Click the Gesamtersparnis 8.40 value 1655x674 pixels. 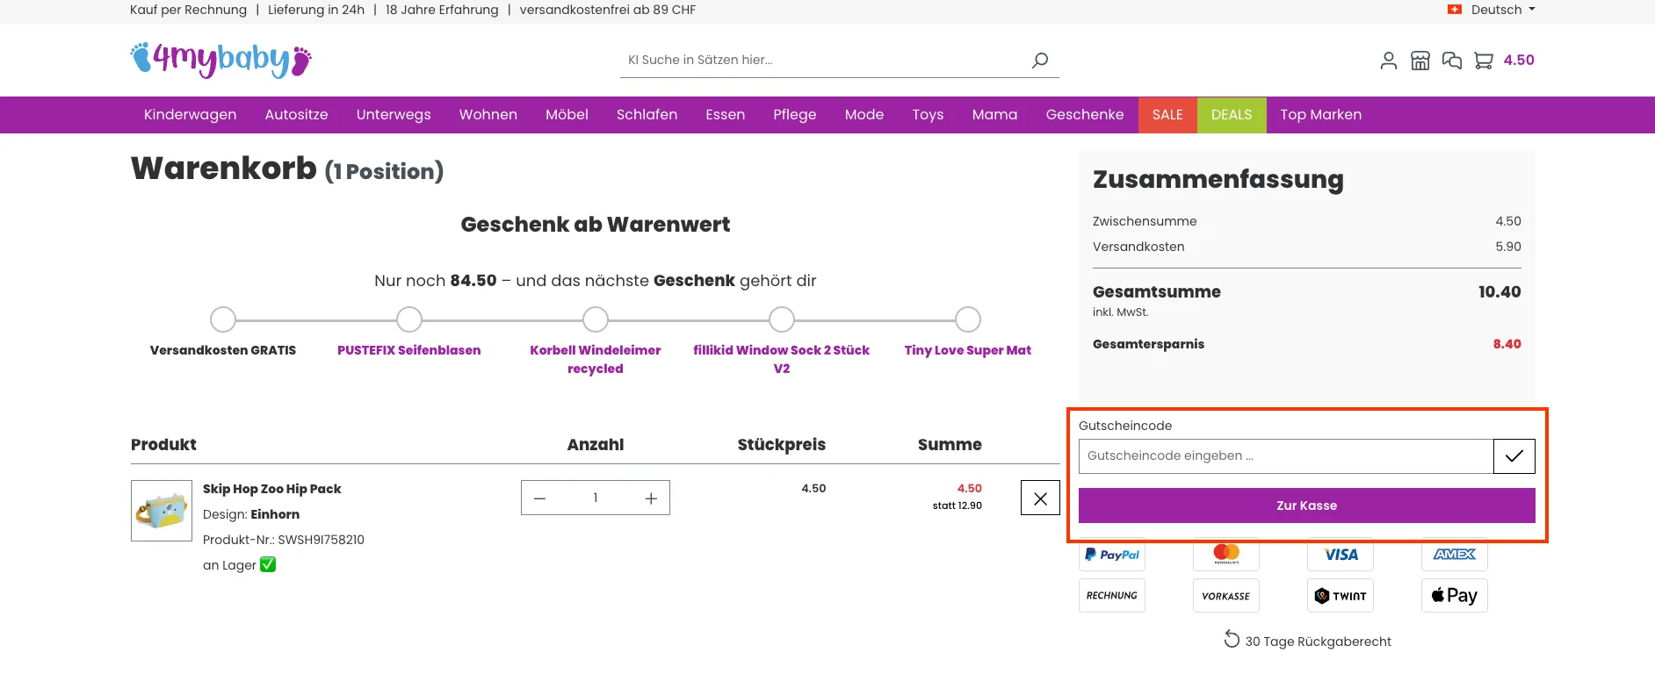pos(1507,344)
